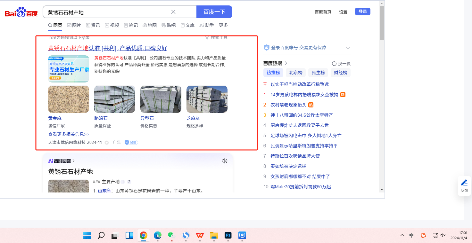Open hot search 以实干担当推动改革行稳致远
Screen dimensions: 472x243
pos(300,84)
